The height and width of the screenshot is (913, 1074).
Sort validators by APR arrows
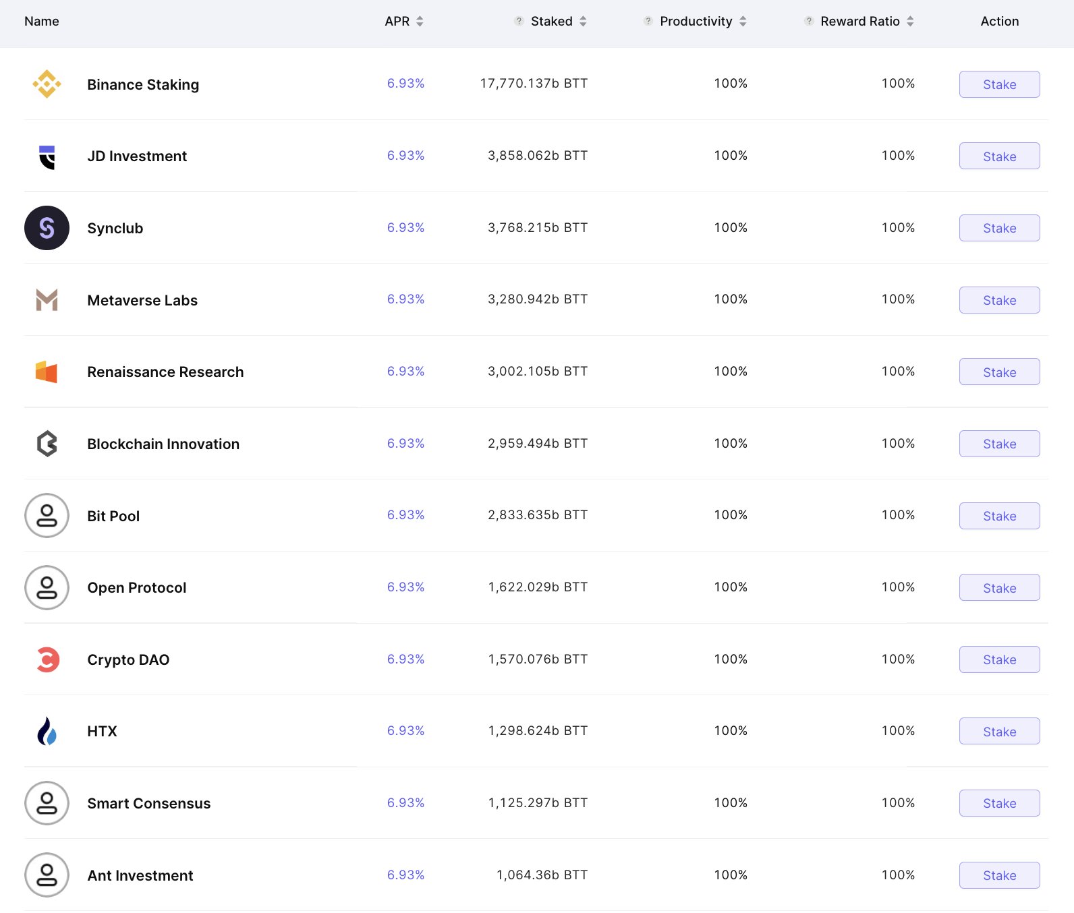pyautogui.click(x=420, y=22)
